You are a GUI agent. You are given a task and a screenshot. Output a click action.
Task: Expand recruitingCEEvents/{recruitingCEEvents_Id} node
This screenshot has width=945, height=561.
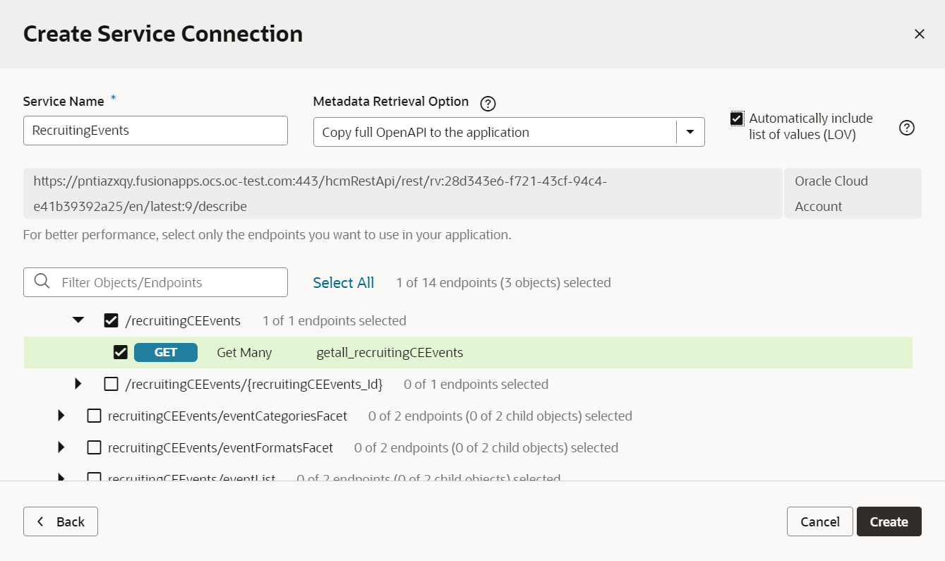click(78, 384)
